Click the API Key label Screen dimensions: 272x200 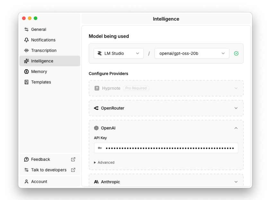click(x=100, y=138)
